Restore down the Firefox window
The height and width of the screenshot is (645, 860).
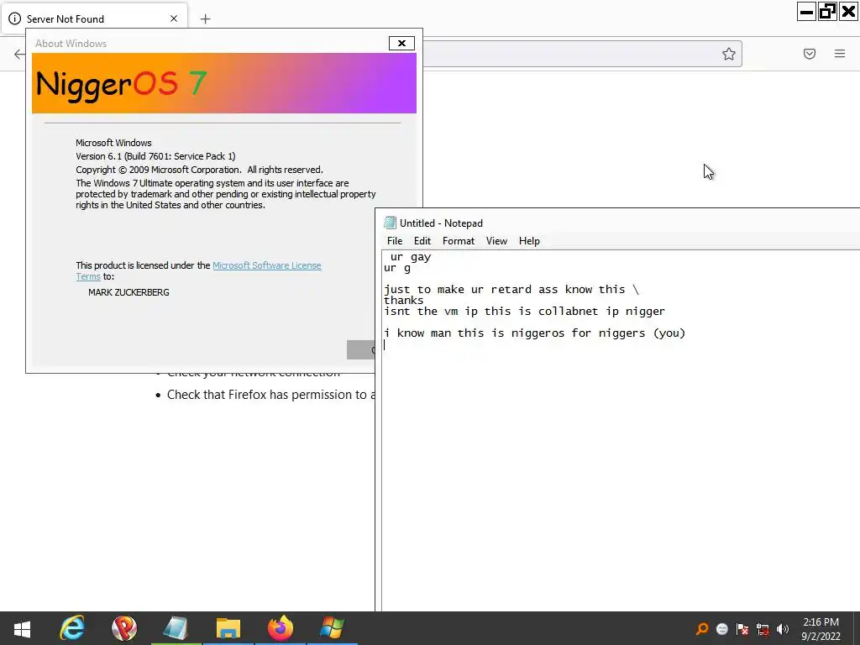[x=827, y=12]
